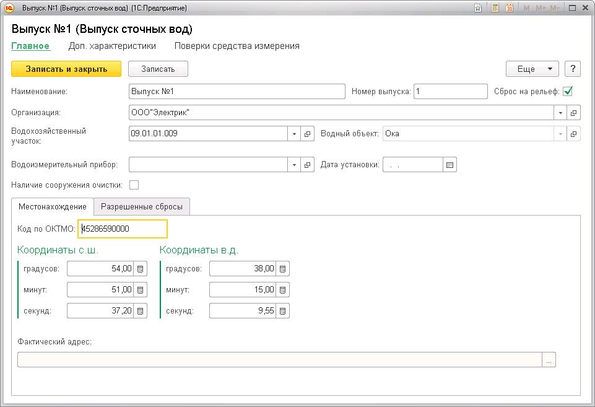Click the Дата установки date field
Image resolution: width=595 pixels, height=407 pixels.
(x=413, y=165)
